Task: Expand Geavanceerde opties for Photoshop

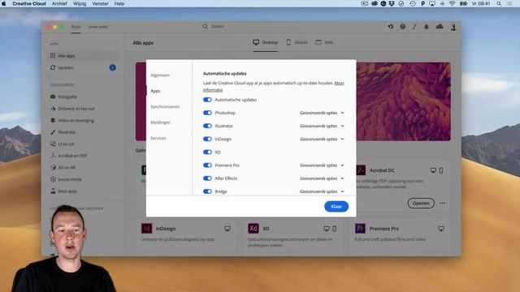Action: pyautogui.click(x=322, y=113)
